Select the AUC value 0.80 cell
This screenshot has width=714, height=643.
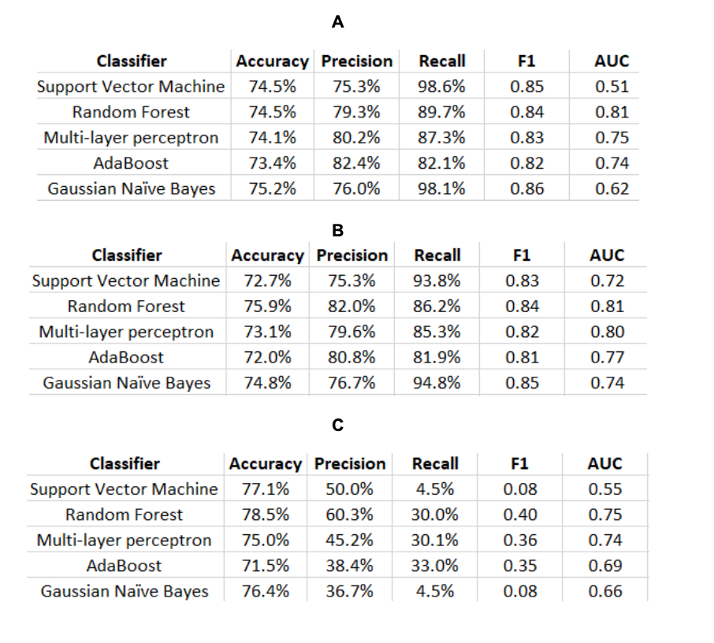pos(607,332)
